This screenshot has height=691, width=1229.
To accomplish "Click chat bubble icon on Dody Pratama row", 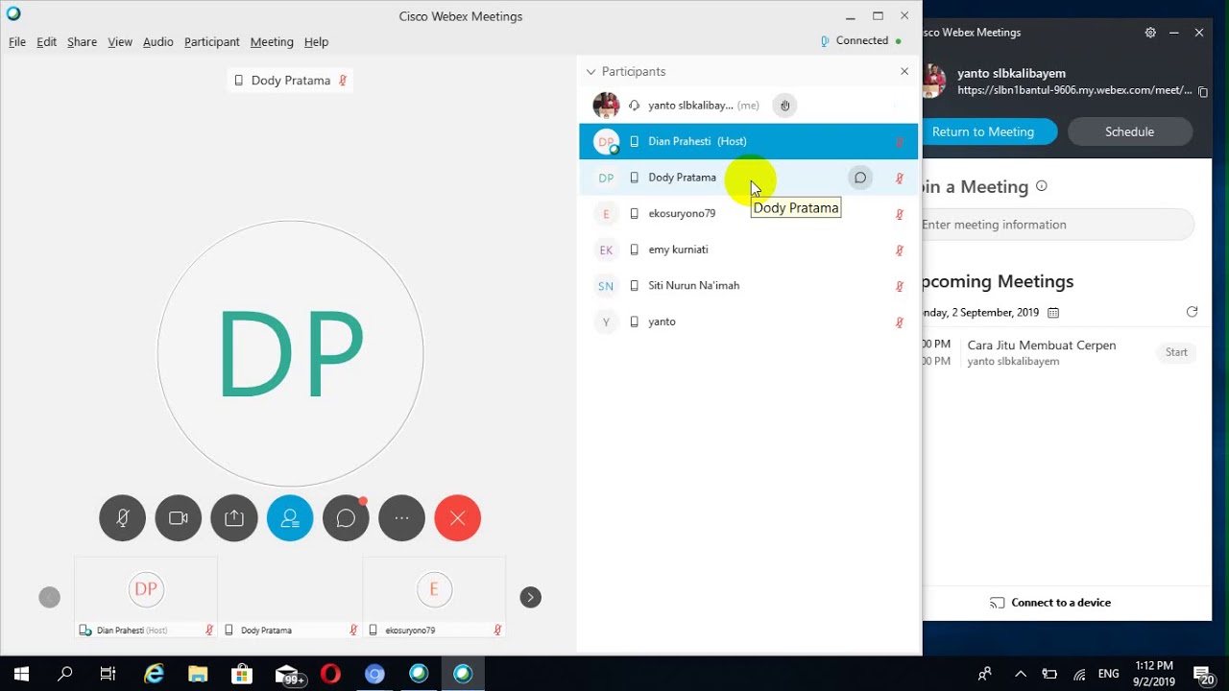I will (x=860, y=178).
